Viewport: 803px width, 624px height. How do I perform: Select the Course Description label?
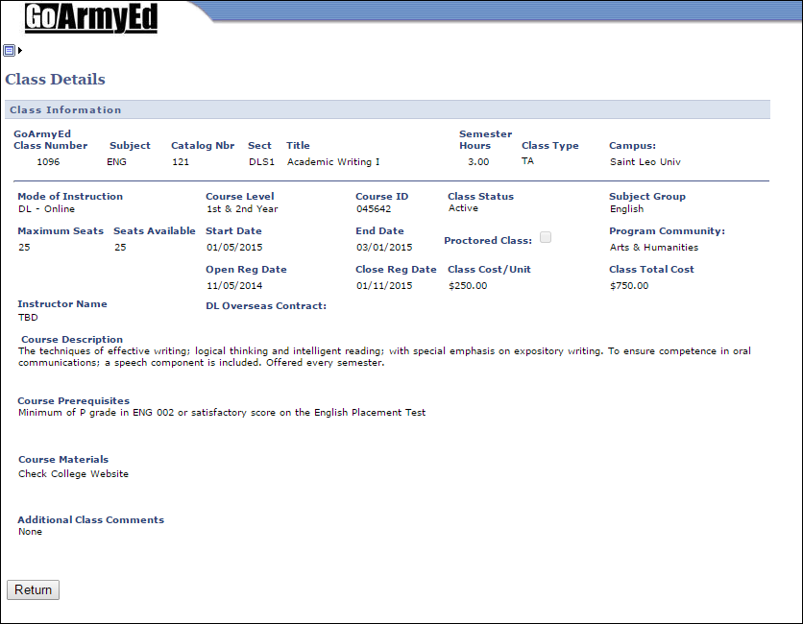[72, 340]
